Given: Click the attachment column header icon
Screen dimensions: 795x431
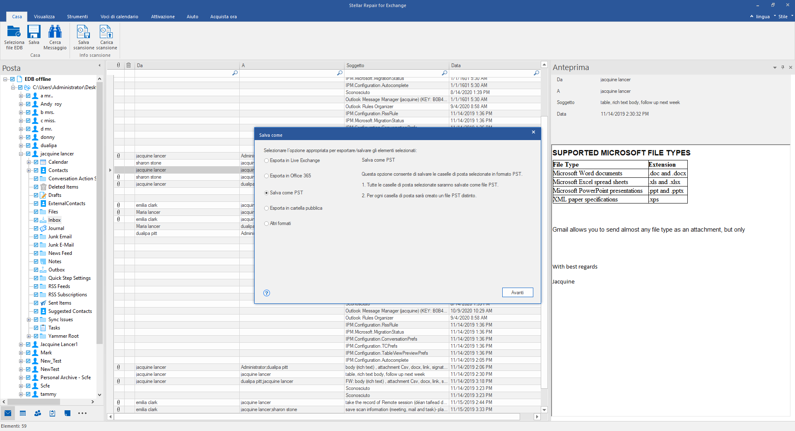Looking at the screenshot, I should (x=118, y=65).
